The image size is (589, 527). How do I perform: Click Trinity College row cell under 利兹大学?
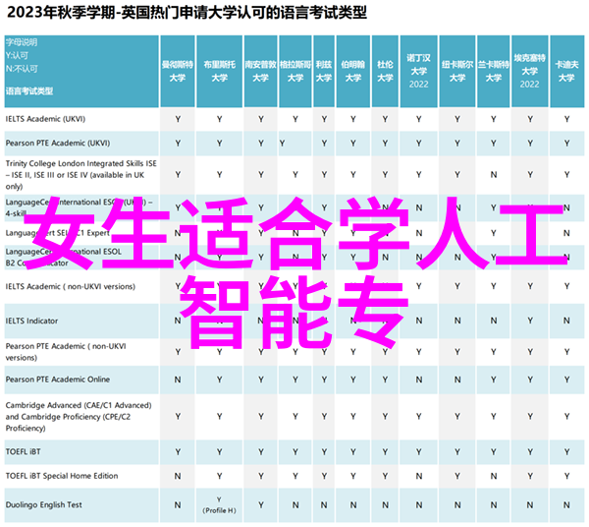click(x=324, y=175)
